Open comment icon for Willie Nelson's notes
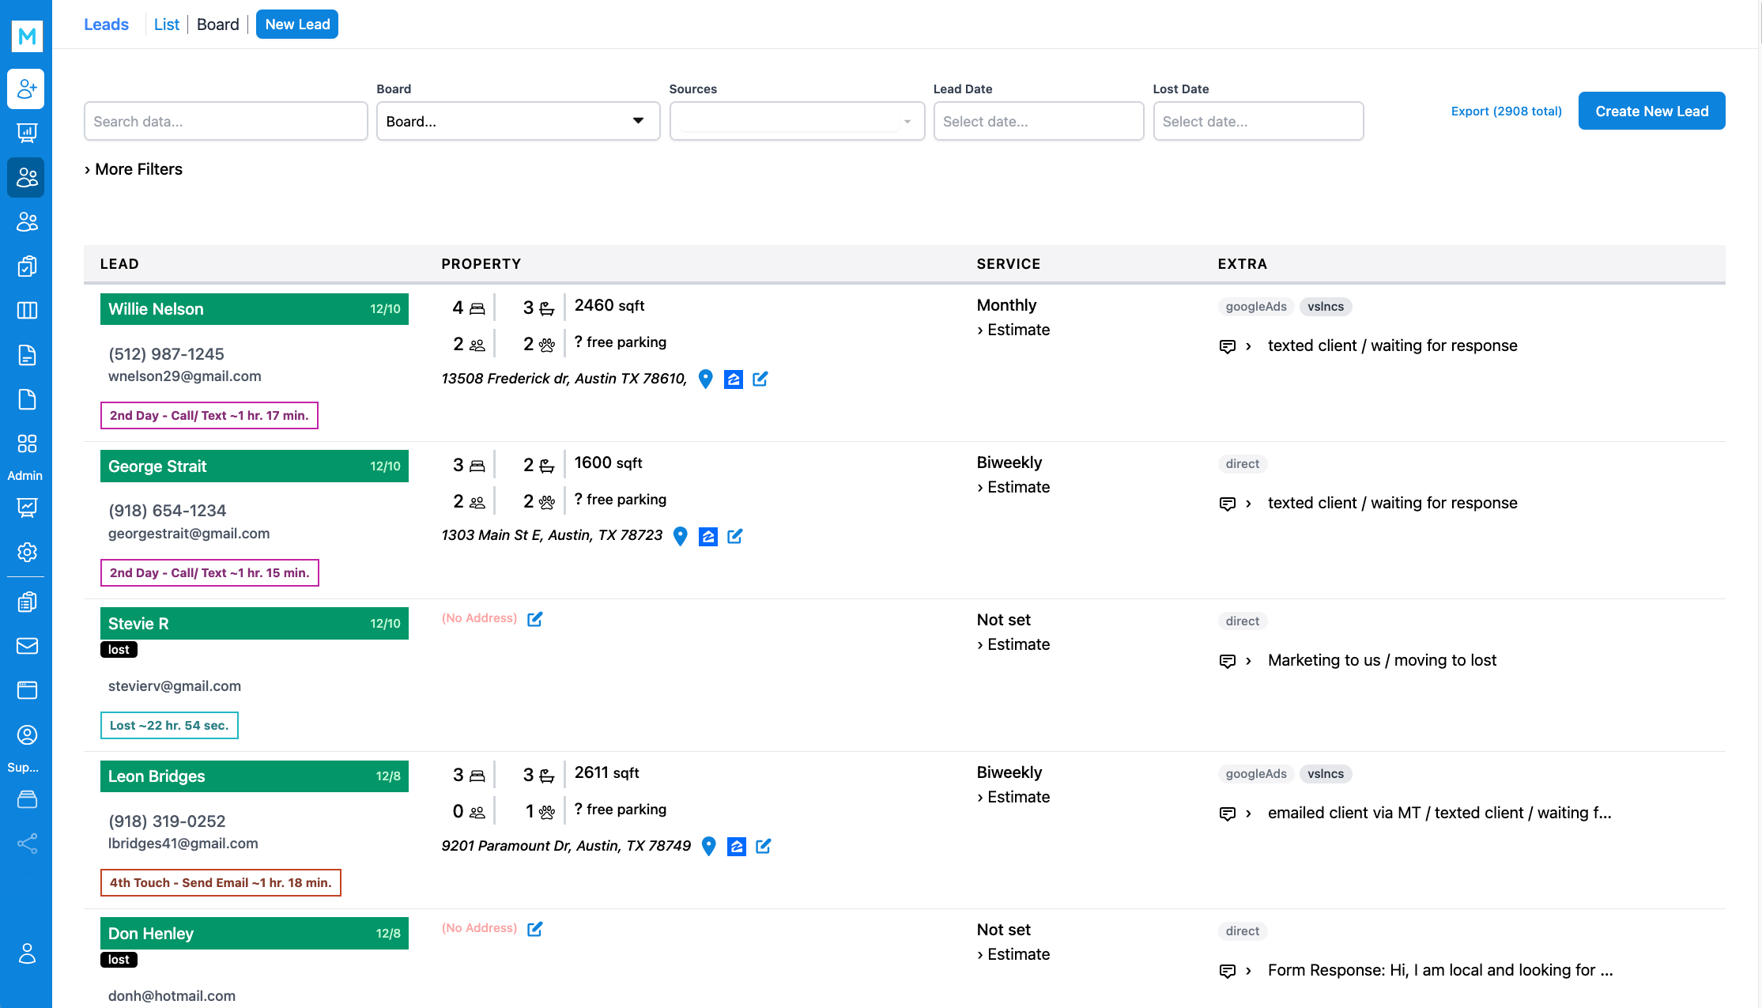 coord(1227,346)
